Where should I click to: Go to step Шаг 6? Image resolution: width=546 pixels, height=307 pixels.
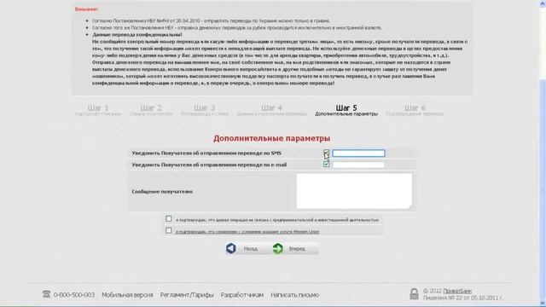[415, 110]
